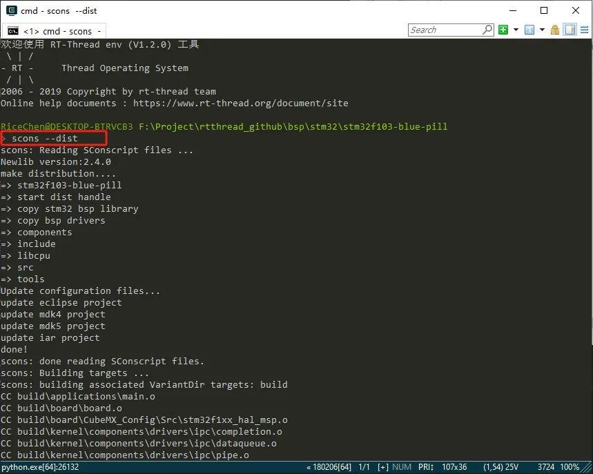Click 'CC build\board\board.o' line
The width and height of the screenshot is (593, 474).
click(61, 408)
